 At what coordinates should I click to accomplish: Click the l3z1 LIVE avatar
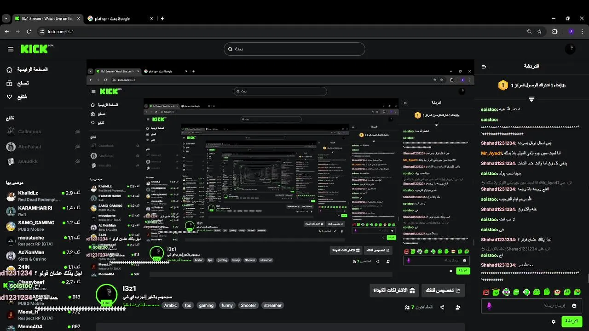(x=106, y=295)
